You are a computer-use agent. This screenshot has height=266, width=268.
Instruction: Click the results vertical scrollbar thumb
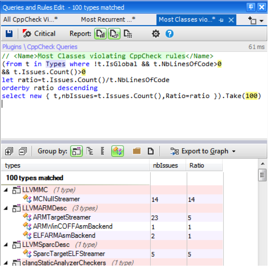coord(263,175)
